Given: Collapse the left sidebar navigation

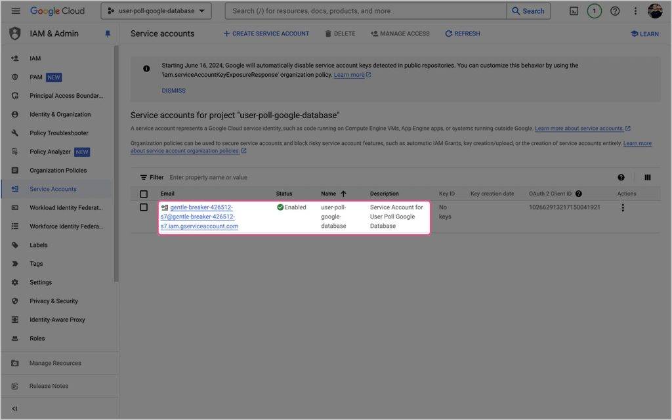Looking at the screenshot, I should tap(14, 409).
